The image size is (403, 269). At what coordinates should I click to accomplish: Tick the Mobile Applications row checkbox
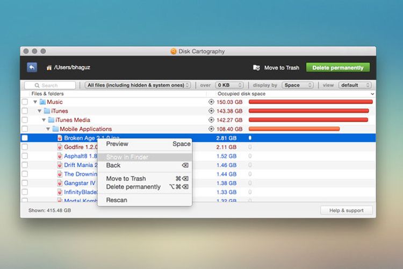(25, 129)
